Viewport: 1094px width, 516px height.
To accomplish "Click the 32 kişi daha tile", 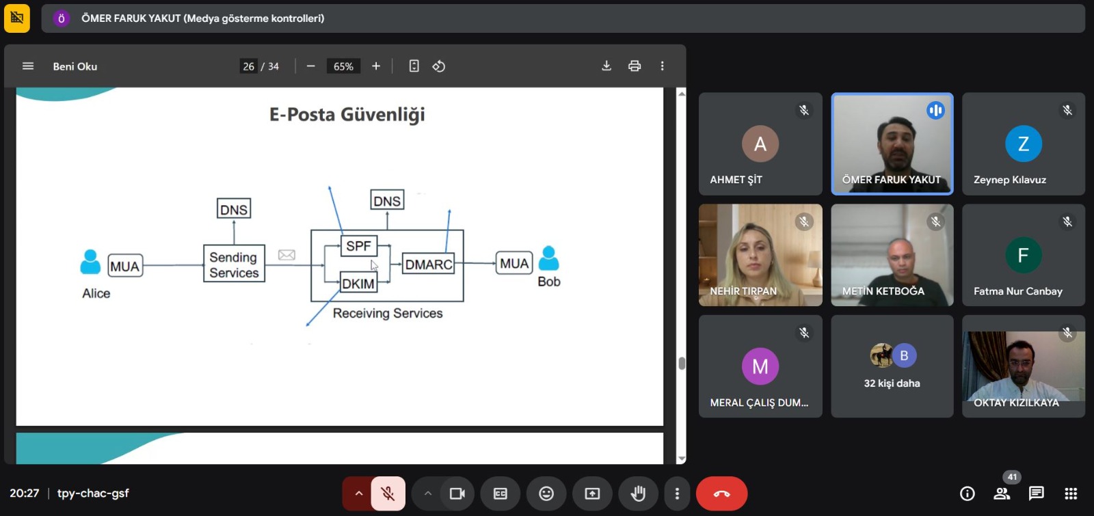I will [892, 367].
